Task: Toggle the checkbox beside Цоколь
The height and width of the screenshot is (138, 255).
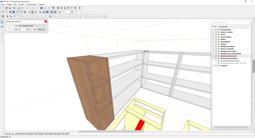Action: tap(216, 44)
